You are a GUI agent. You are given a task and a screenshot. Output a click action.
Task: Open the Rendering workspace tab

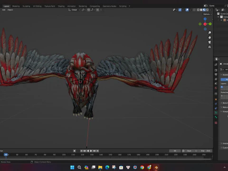pos(83,6)
